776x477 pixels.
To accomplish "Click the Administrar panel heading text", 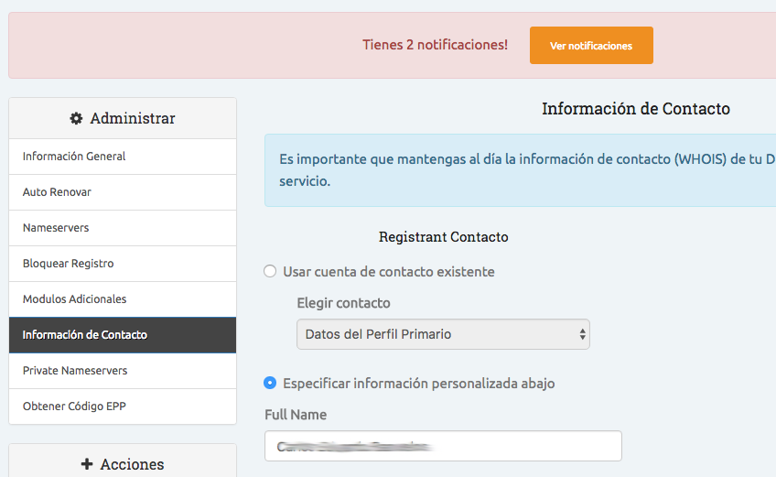I will pos(132,118).
